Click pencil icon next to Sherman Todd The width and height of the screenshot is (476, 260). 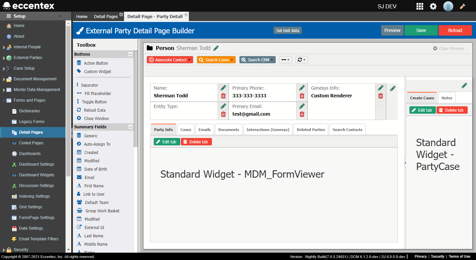[216, 48]
